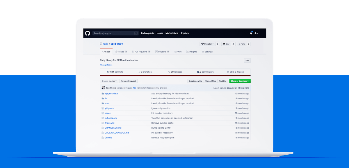The image size is (349, 168).
Task: Open Pull requests in top navigation
Action: click(147, 33)
